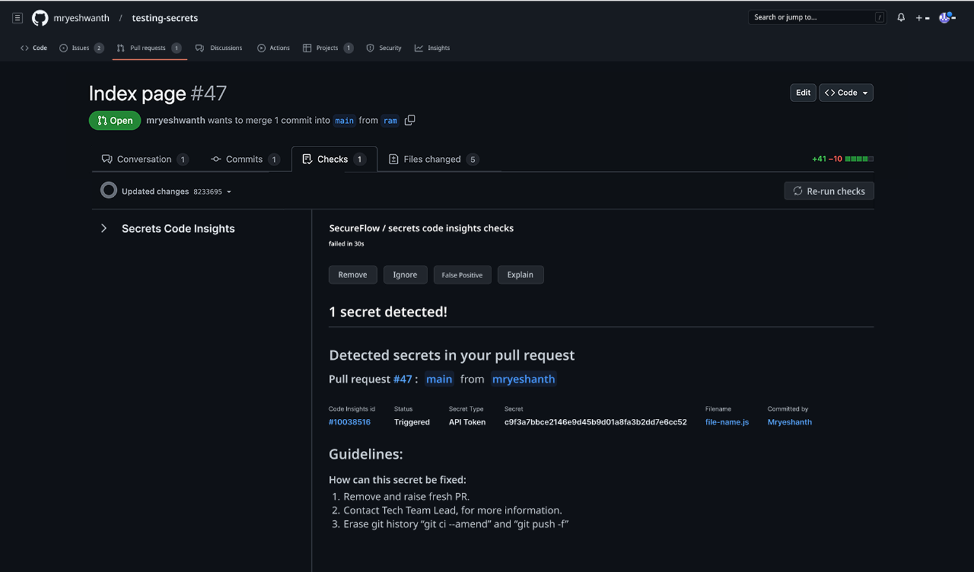
Task: Open pull request #47 link
Action: point(403,379)
